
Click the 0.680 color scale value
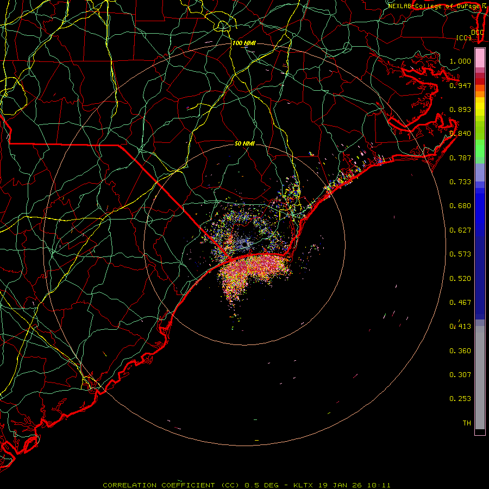[460, 206]
